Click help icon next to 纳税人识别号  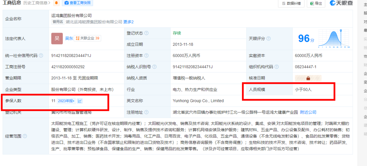tap(155, 67)
